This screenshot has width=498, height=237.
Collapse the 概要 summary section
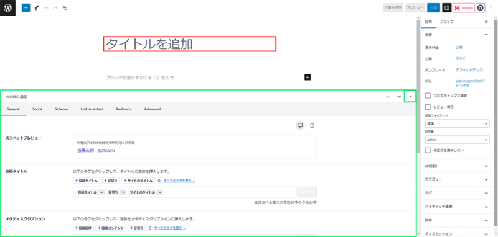(x=486, y=34)
